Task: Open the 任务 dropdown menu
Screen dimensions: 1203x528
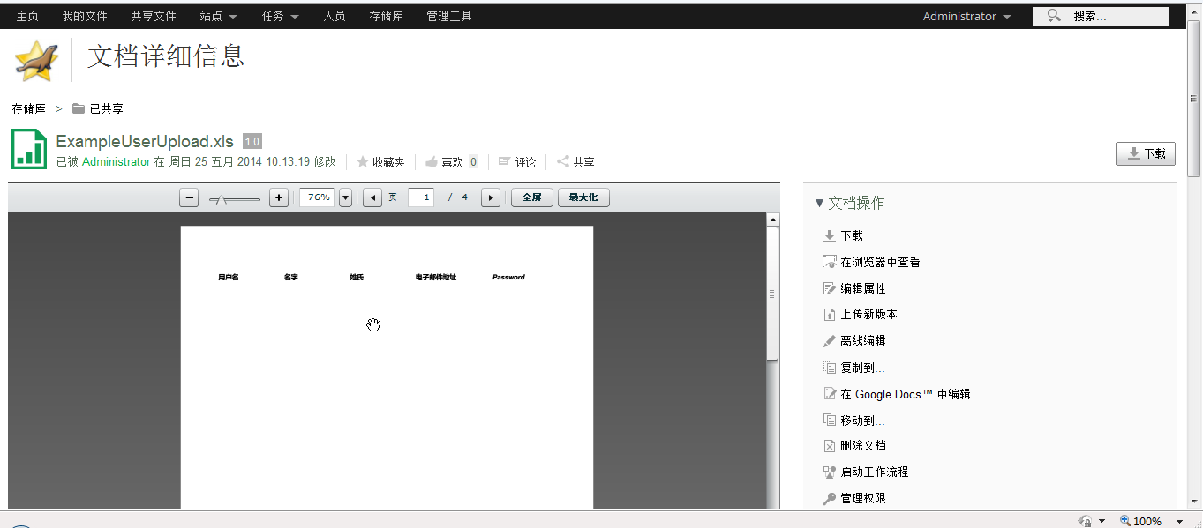Action: pos(280,16)
